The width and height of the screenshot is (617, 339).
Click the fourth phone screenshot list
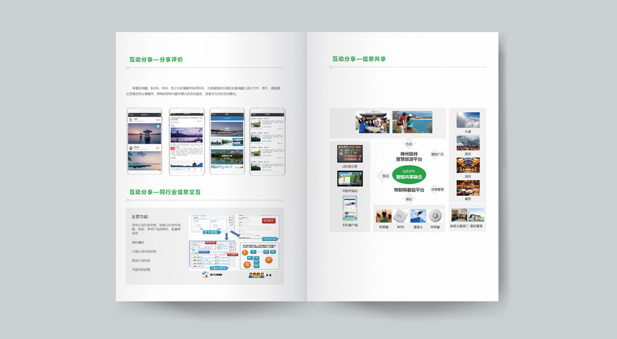(x=267, y=142)
